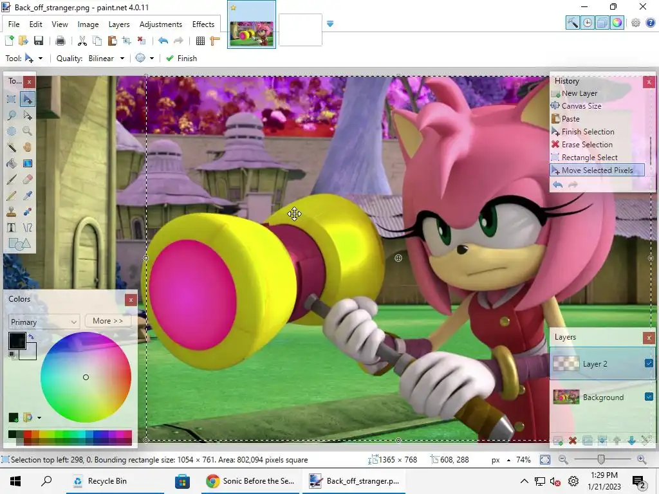Select the Recolor tool
This screenshot has height=494, width=659.
[x=27, y=212]
